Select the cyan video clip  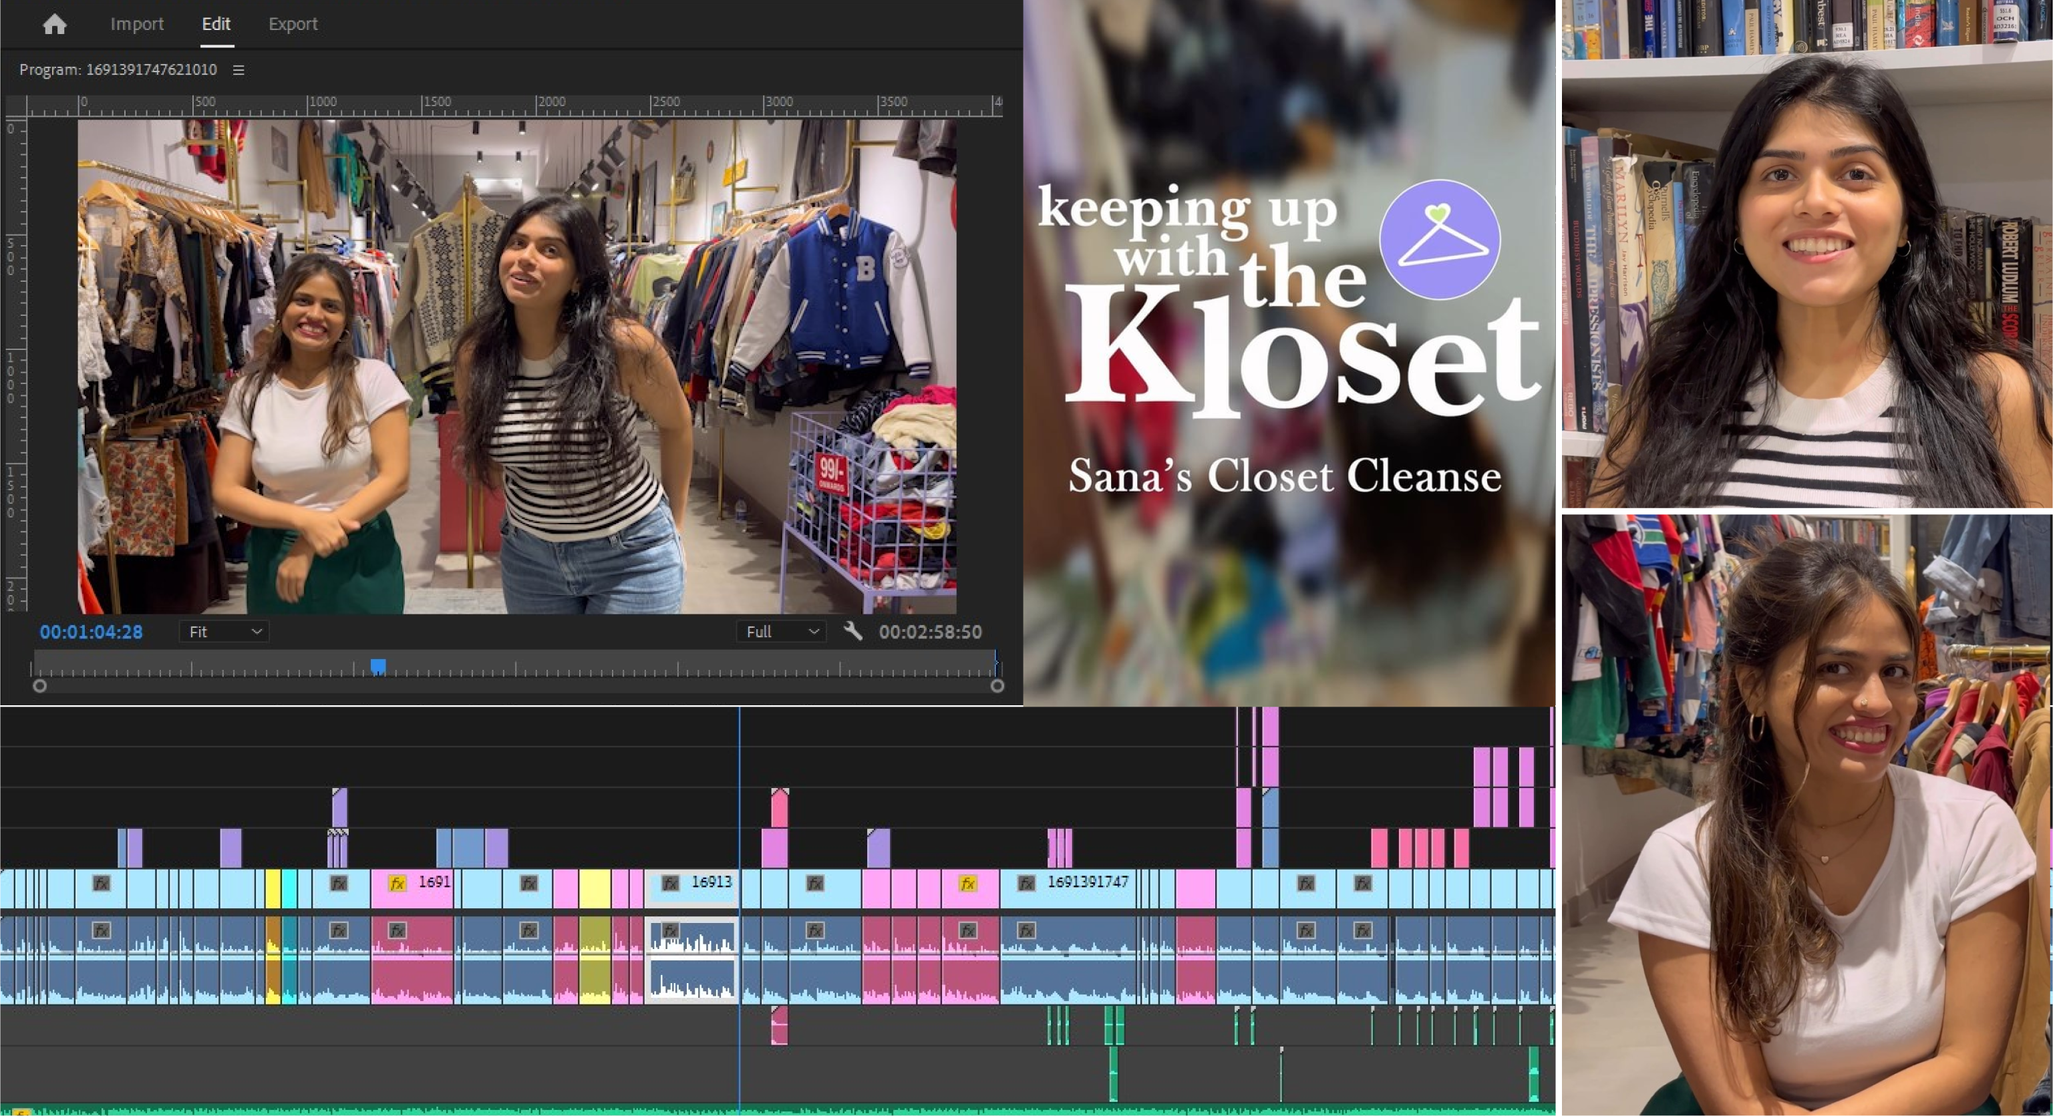289,889
